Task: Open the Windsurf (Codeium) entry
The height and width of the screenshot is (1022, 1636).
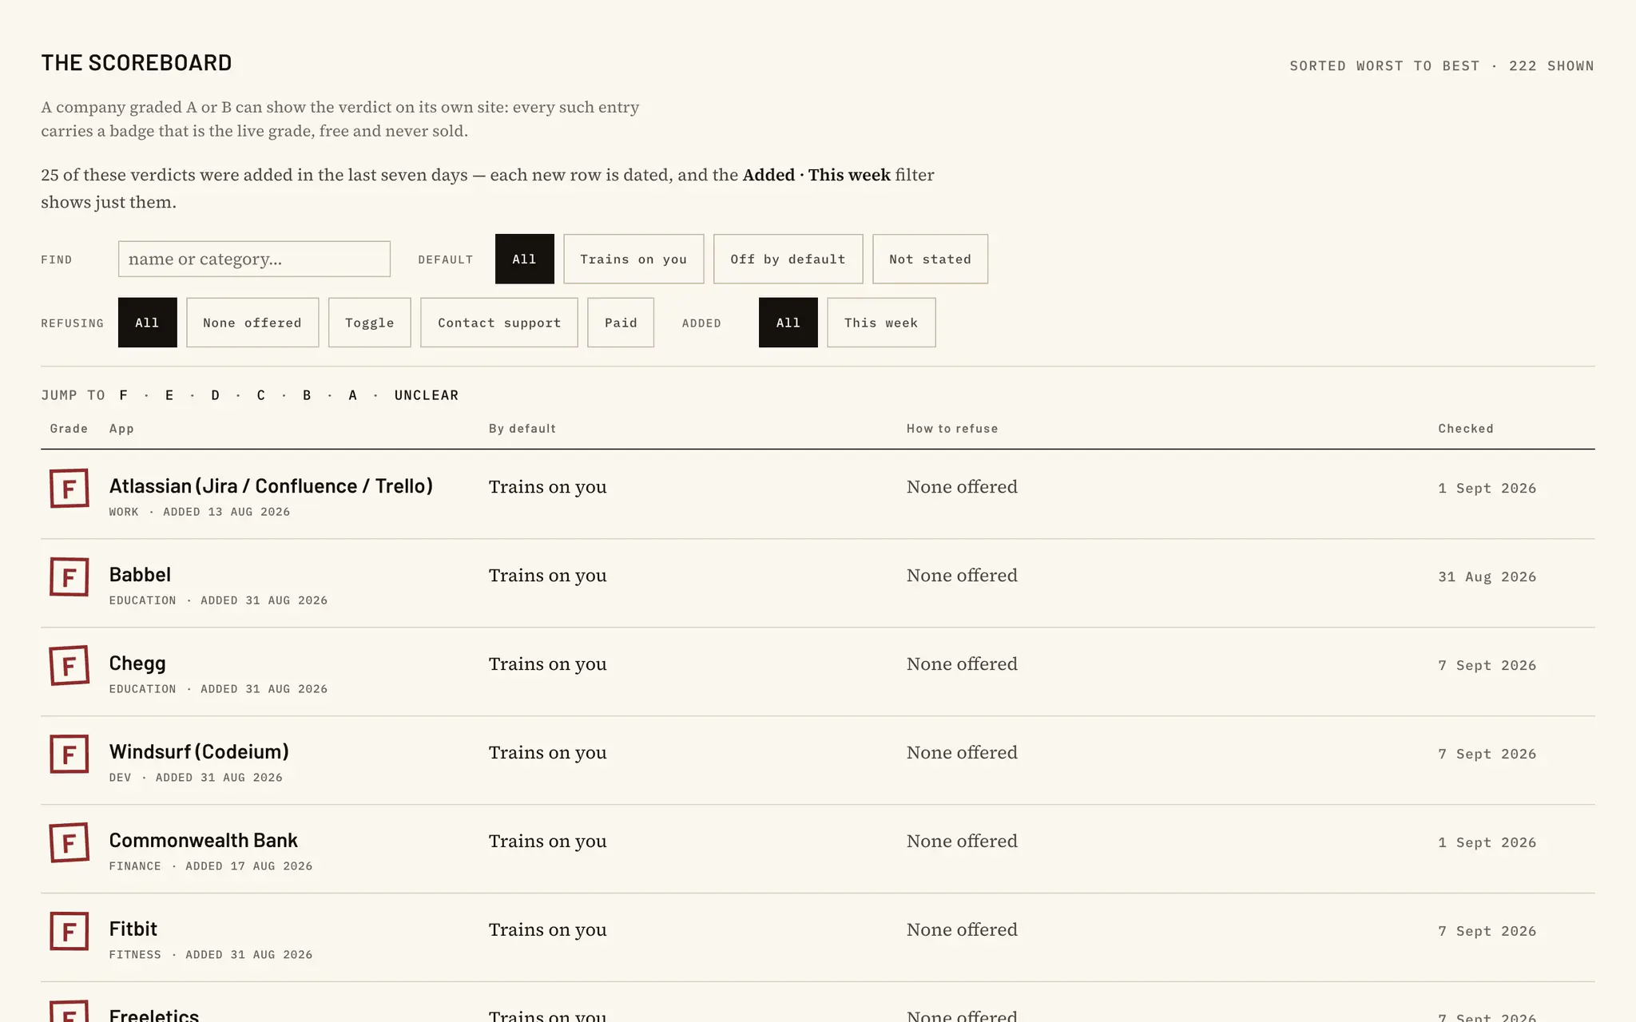Action: [x=199, y=751]
